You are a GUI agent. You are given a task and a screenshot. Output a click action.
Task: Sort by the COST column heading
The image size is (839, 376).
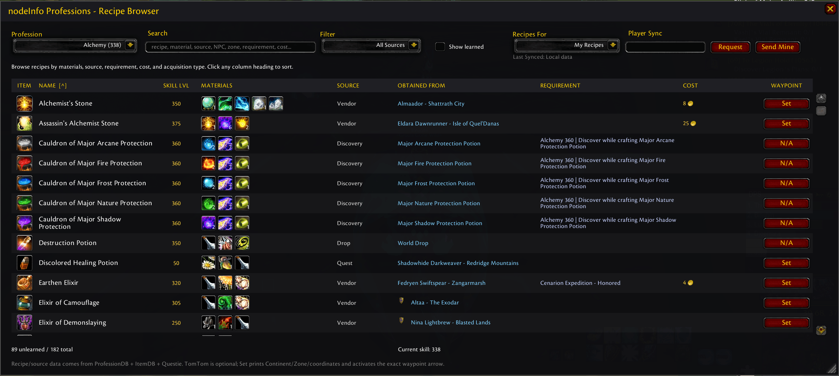tap(690, 86)
